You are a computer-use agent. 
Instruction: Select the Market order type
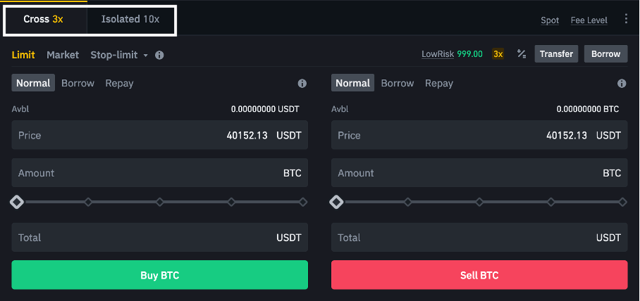63,55
